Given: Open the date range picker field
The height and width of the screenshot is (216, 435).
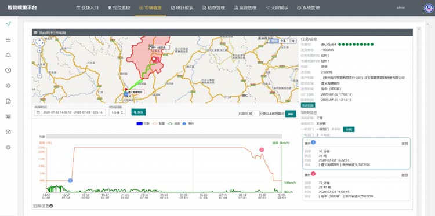Looking at the screenshot, I should click(x=70, y=112).
